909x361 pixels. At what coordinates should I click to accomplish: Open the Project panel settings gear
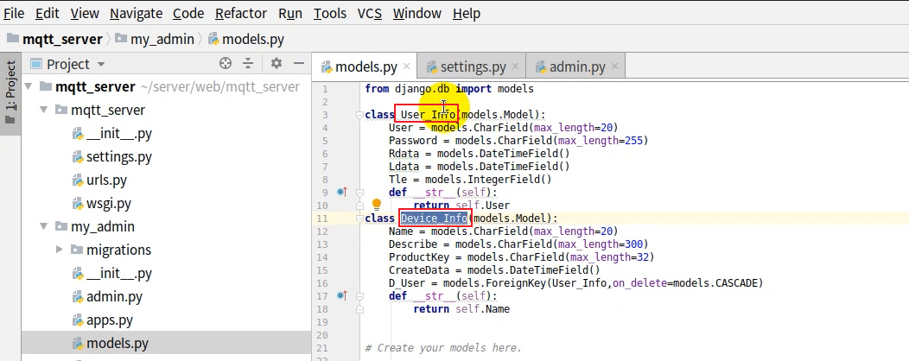277,63
